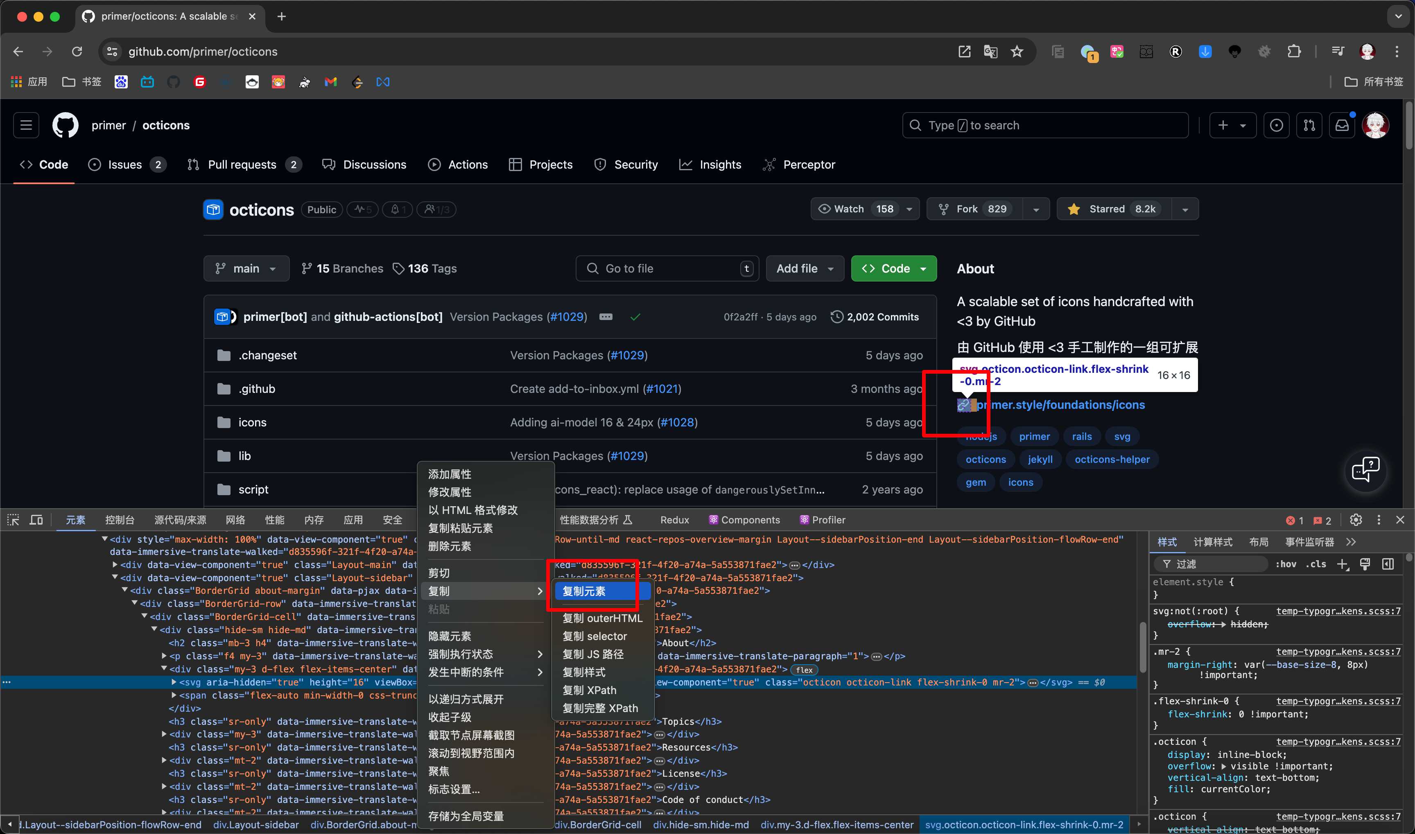Click the DevTools element inspector picker icon

click(x=14, y=520)
